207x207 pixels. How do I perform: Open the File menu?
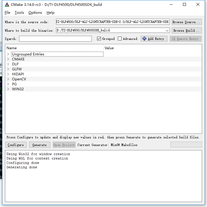pos(7,13)
